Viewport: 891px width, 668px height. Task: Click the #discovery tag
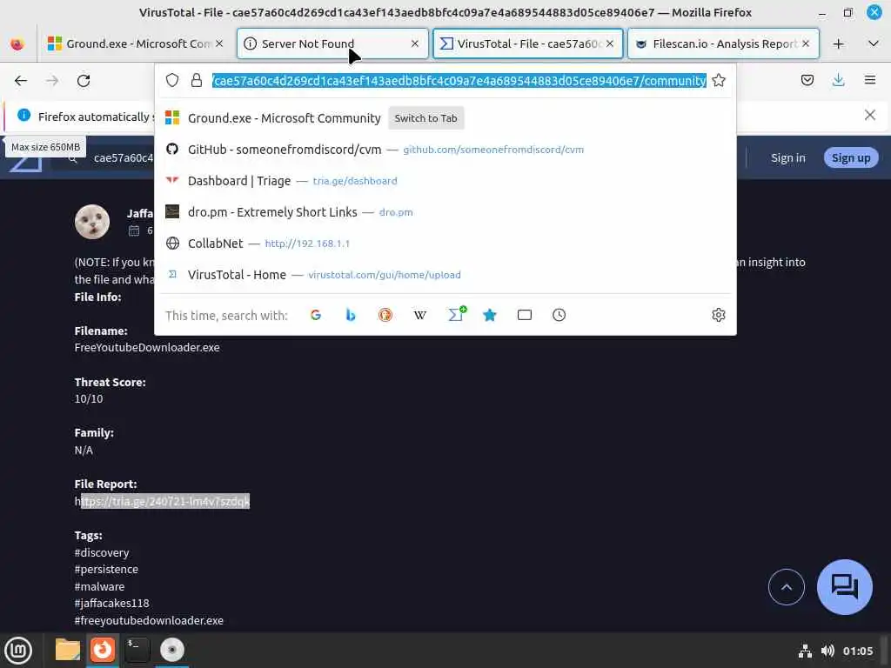(x=102, y=552)
